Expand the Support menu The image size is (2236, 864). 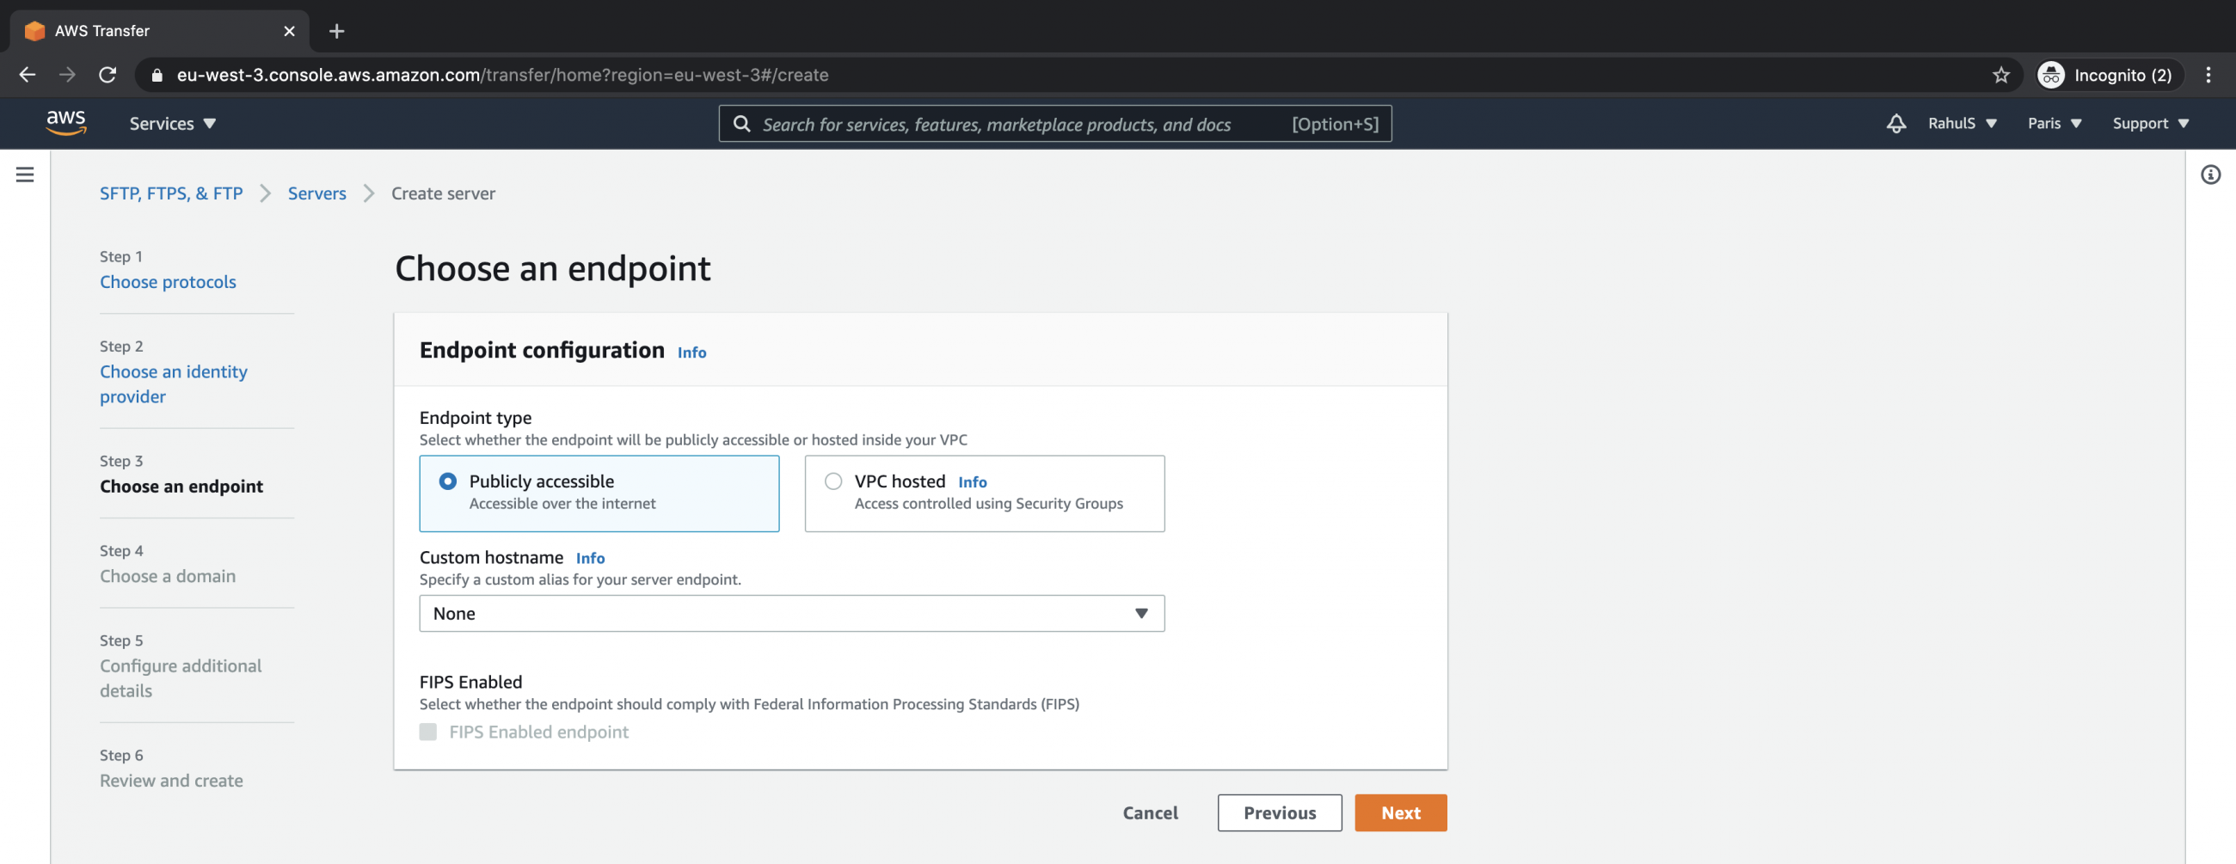tap(2150, 123)
